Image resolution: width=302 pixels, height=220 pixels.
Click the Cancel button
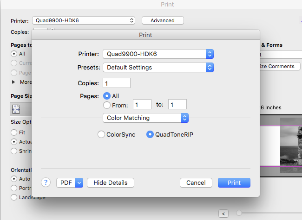[x=196, y=182]
